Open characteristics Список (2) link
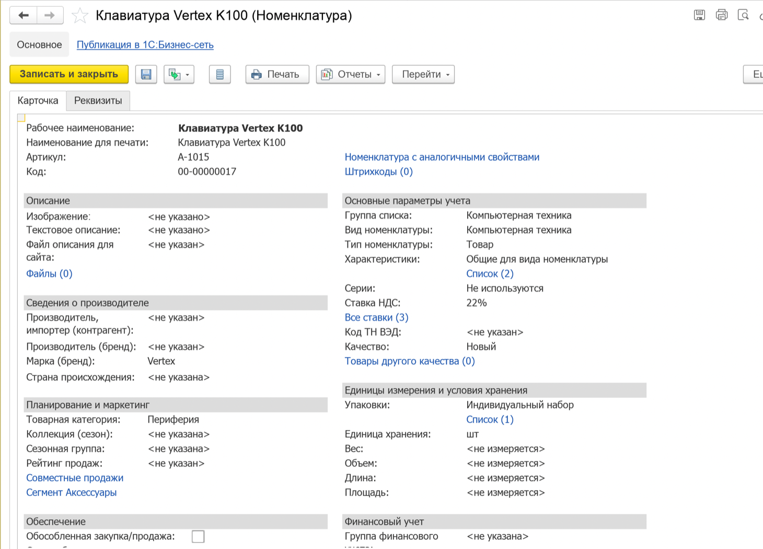This screenshot has width=763, height=549. (490, 273)
